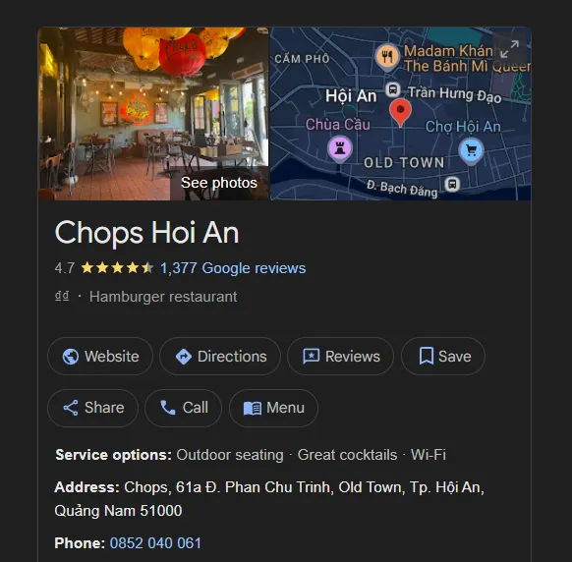Click the red location pin on the map
The image size is (572, 562).
pos(401,112)
